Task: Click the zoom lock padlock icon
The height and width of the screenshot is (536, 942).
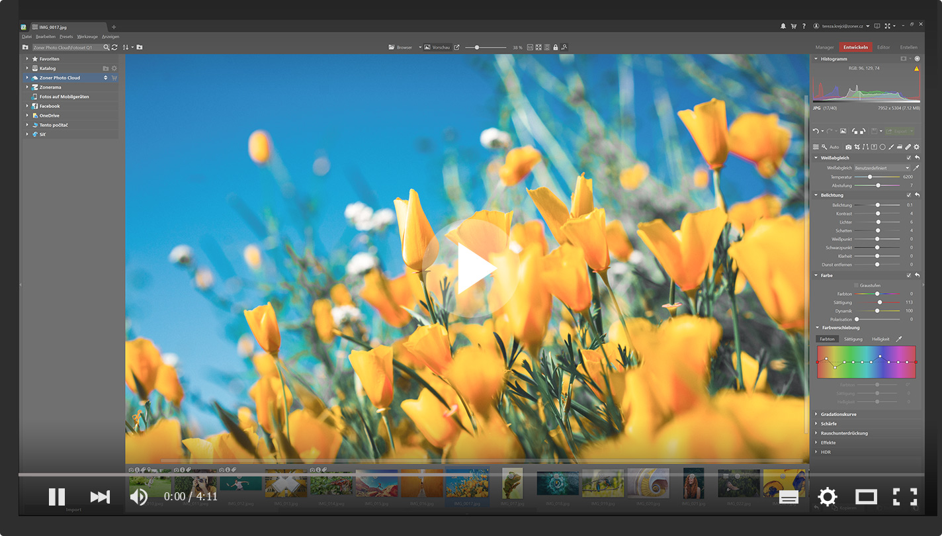Action: point(555,48)
